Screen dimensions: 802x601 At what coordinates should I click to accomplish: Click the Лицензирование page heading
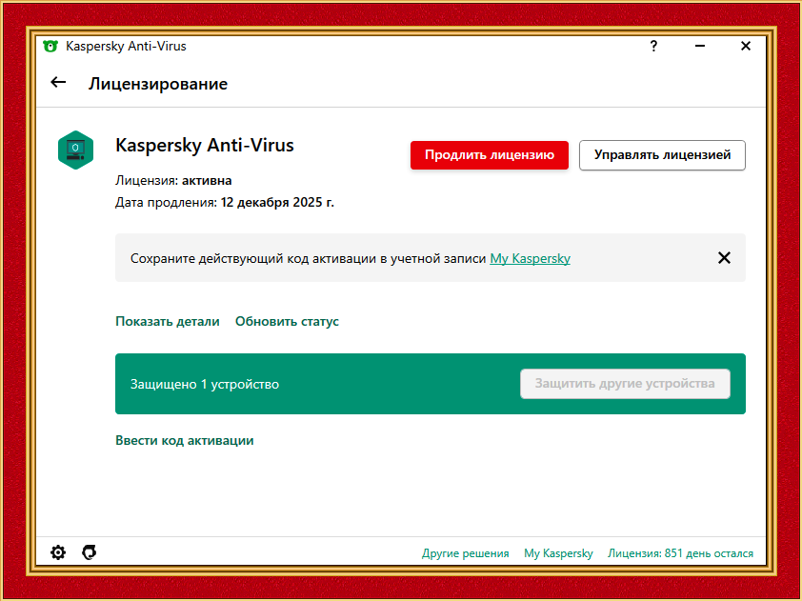click(x=157, y=84)
